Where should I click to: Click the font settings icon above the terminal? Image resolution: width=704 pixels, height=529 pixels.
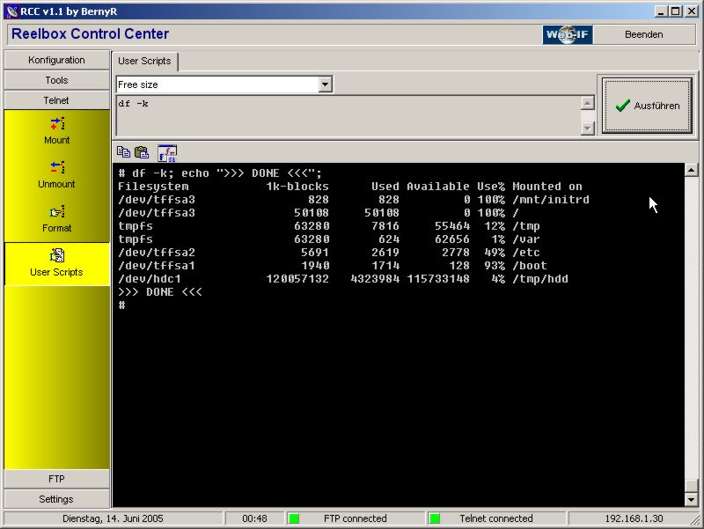tap(167, 152)
